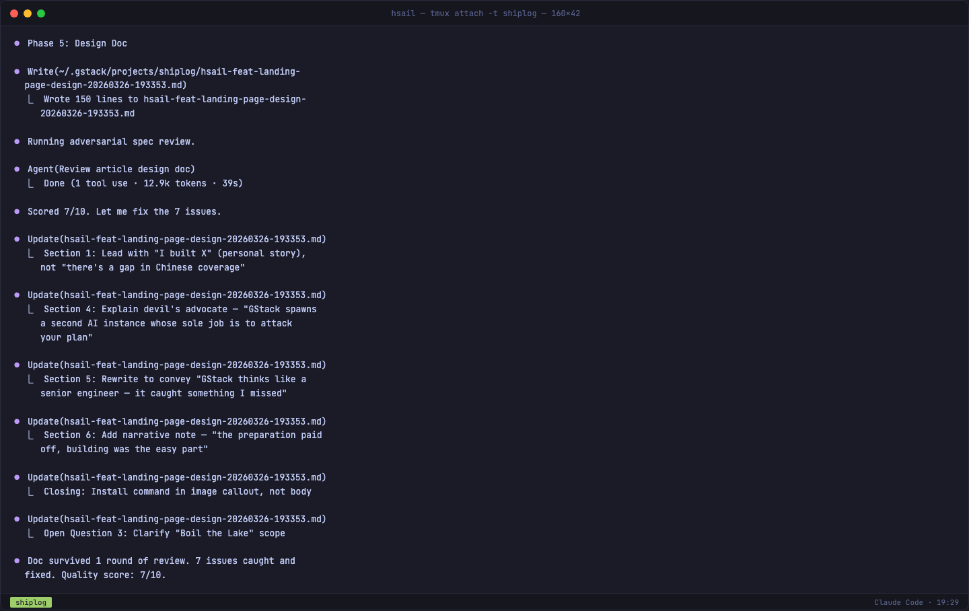Click 'Closing: Install command in image callout, not body'
Viewport: 969px width, 611px height.
click(x=178, y=491)
